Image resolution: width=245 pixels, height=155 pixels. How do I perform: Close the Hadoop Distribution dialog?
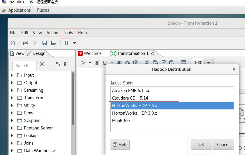point(234,69)
